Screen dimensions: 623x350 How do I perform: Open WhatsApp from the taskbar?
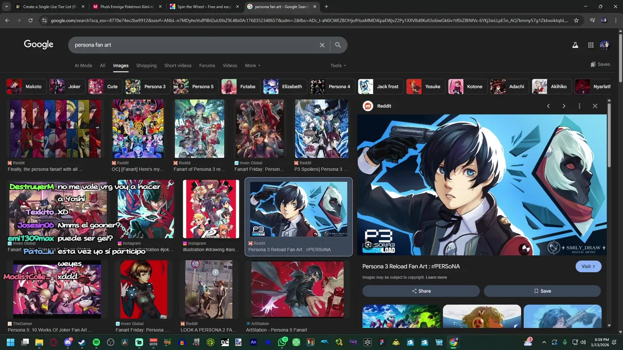click(x=282, y=342)
